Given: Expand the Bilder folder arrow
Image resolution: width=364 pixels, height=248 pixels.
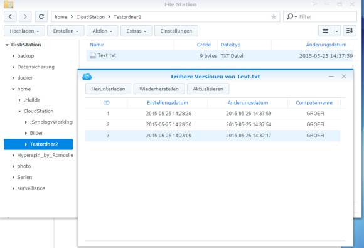Looking at the screenshot, I should pos(26,133).
